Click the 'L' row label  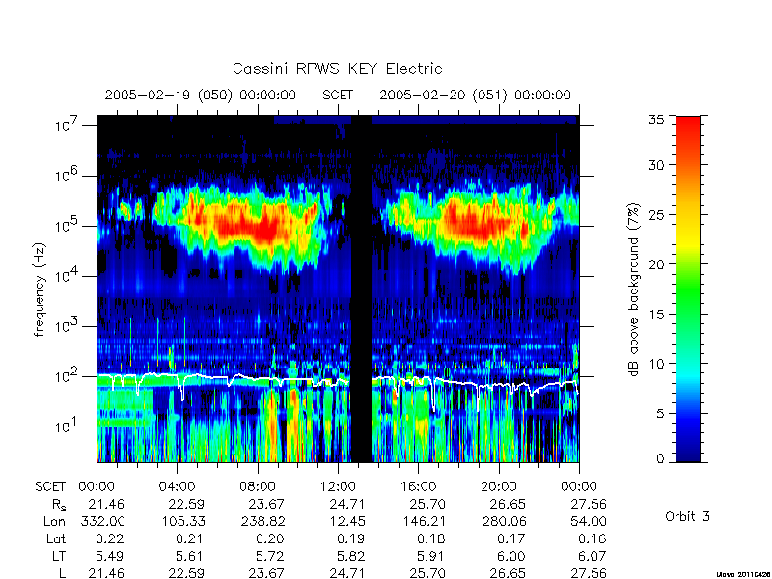click(x=62, y=573)
